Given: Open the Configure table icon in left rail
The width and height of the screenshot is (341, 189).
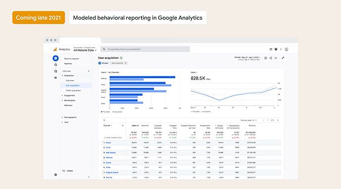Looking at the screenshot, I should [56, 77].
